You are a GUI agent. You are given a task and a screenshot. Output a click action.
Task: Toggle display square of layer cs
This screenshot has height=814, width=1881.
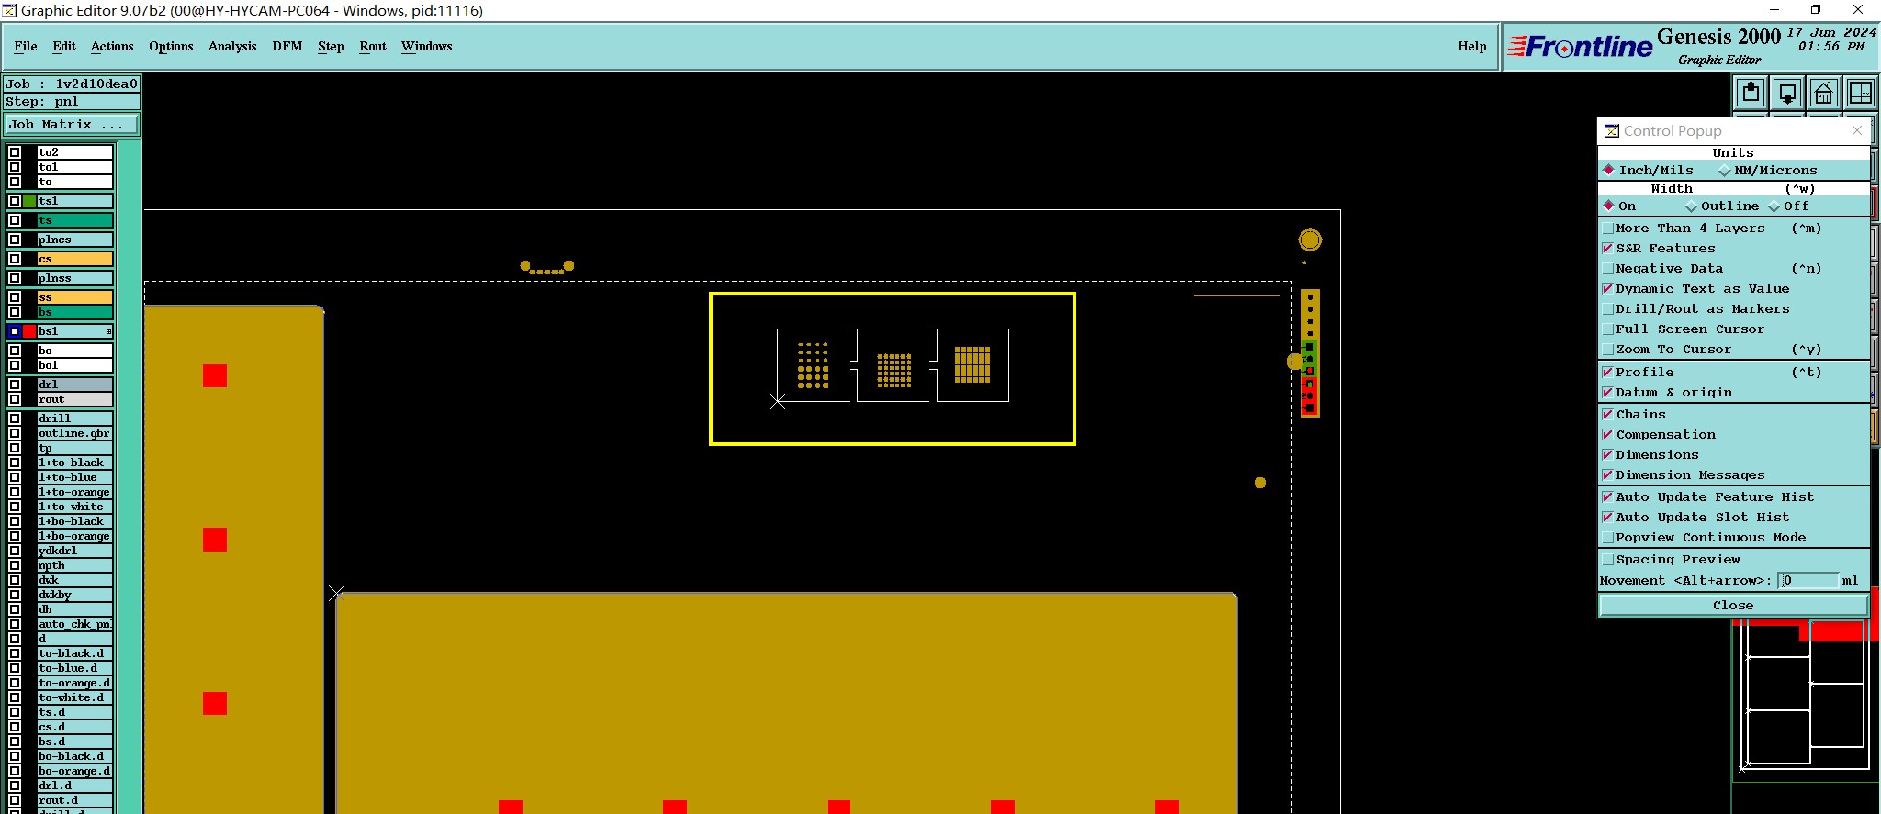coord(15,259)
